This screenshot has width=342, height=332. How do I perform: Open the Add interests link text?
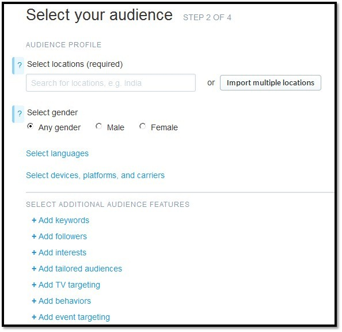62,252
